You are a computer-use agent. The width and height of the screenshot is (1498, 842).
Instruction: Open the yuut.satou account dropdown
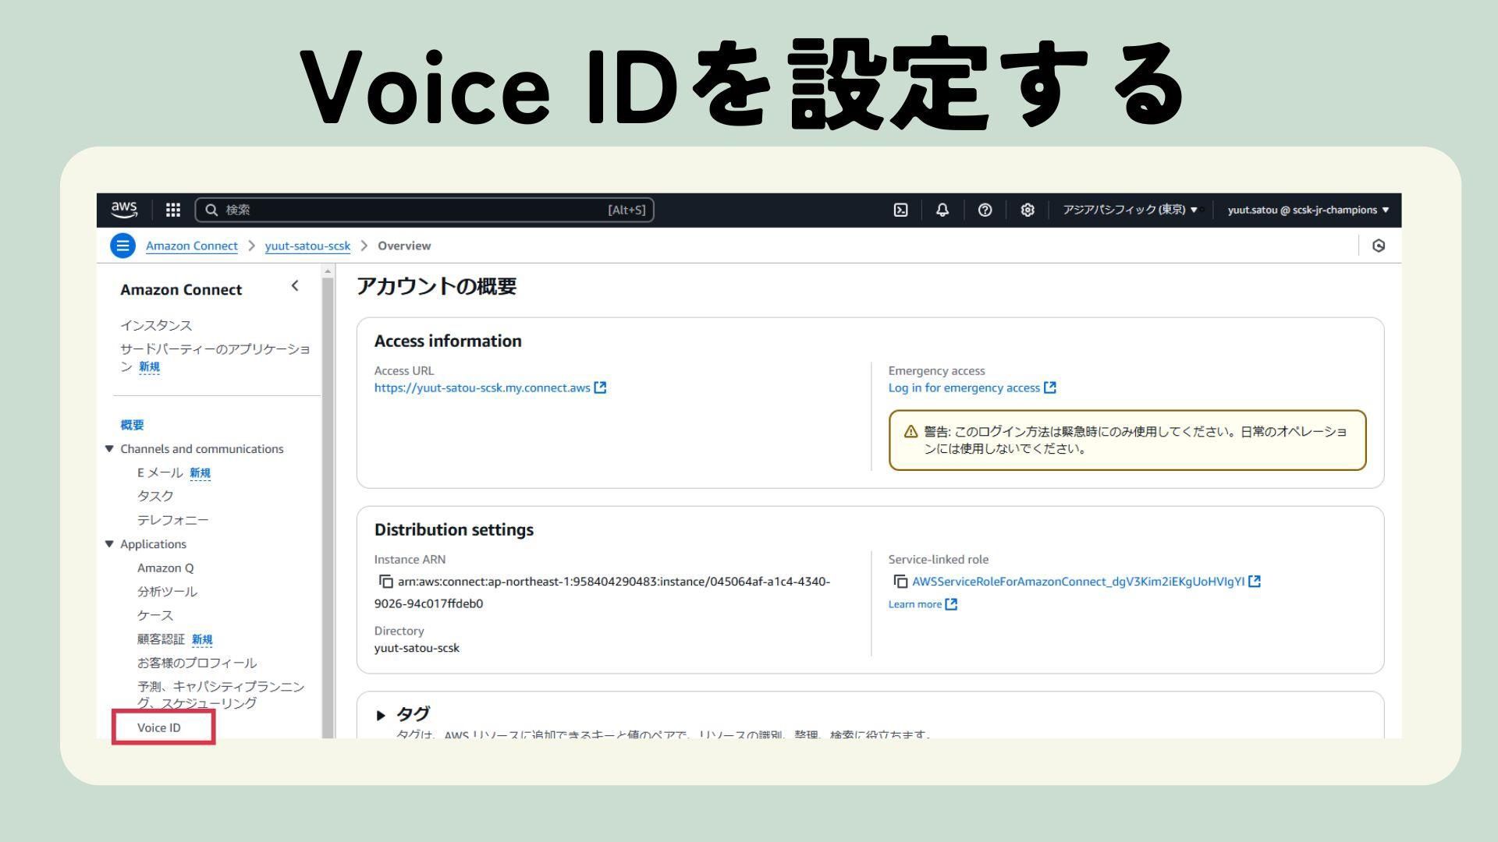click(x=1308, y=210)
